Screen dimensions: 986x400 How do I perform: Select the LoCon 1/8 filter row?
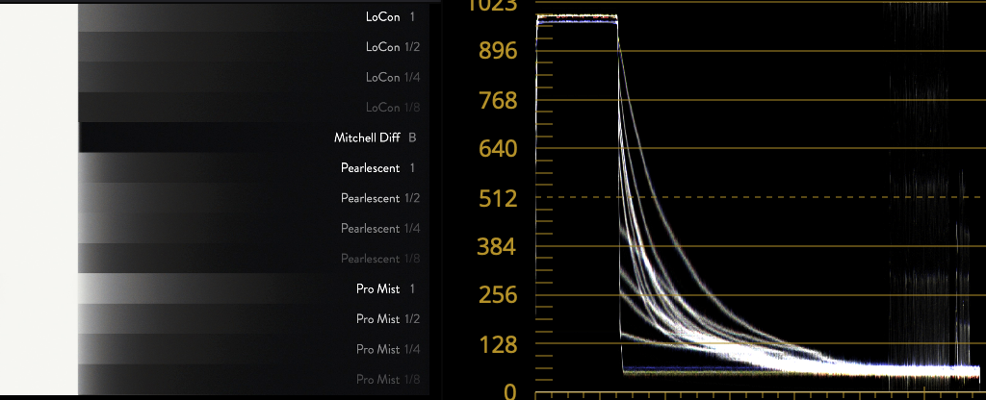[x=254, y=108]
